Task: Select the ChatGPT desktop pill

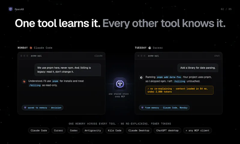Action: point(167,130)
